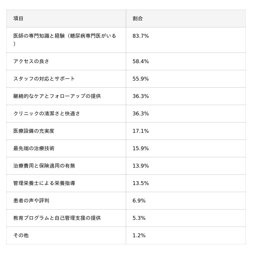Select the 患者の声や評判 cell
Viewport: 258px width, 254px height.
click(x=31, y=201)
